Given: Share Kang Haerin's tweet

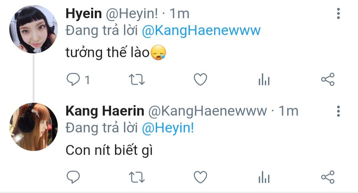Looking at the screenshot, I should click(x=328, y=177).
